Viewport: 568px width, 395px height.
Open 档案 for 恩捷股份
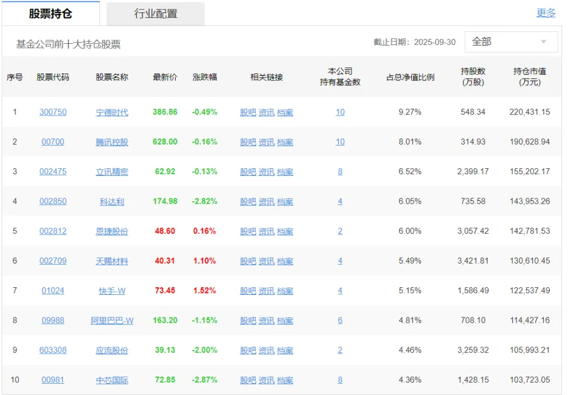point(285,232)
